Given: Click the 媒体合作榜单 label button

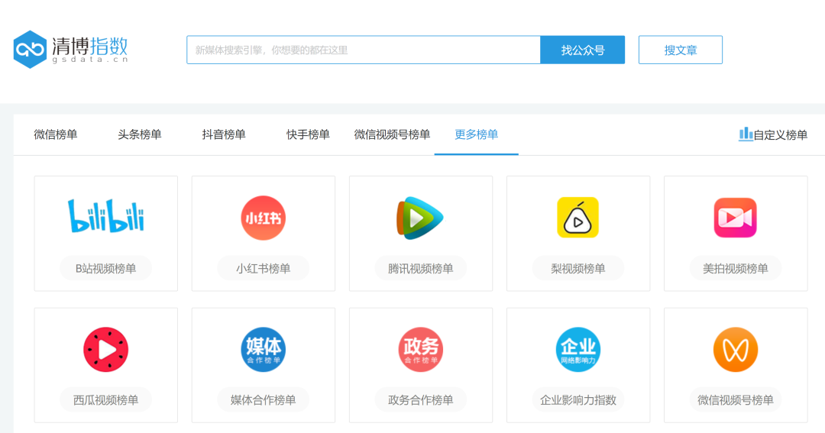Looking at the screenshot, I should coord(263,400).
